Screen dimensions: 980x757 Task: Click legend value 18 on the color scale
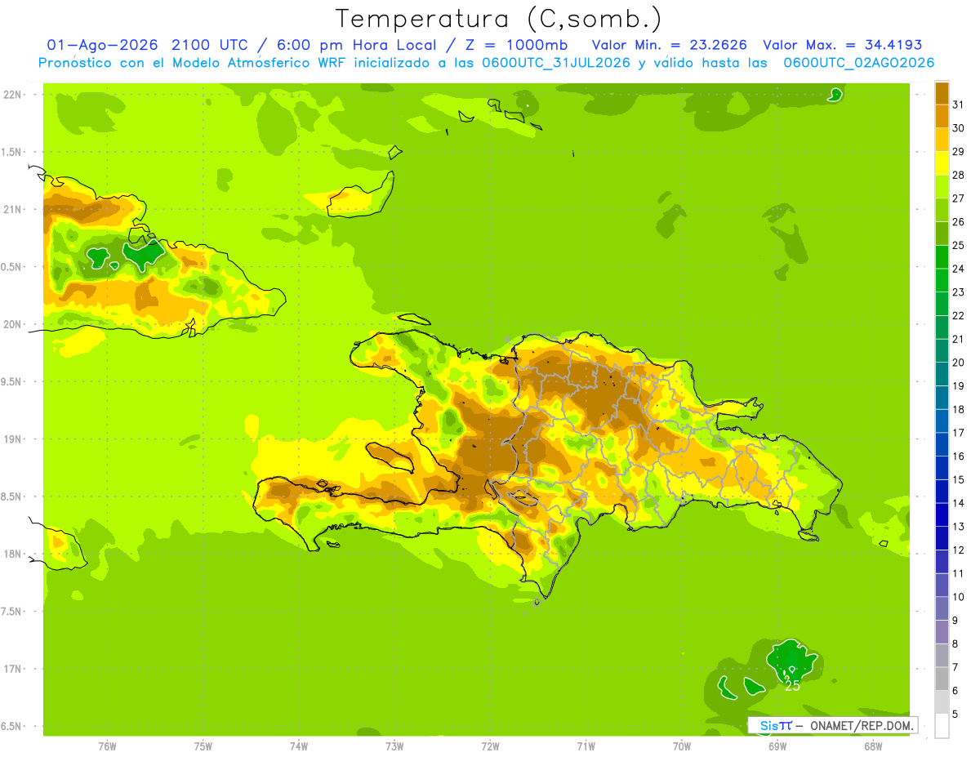[x=959, y=410]
